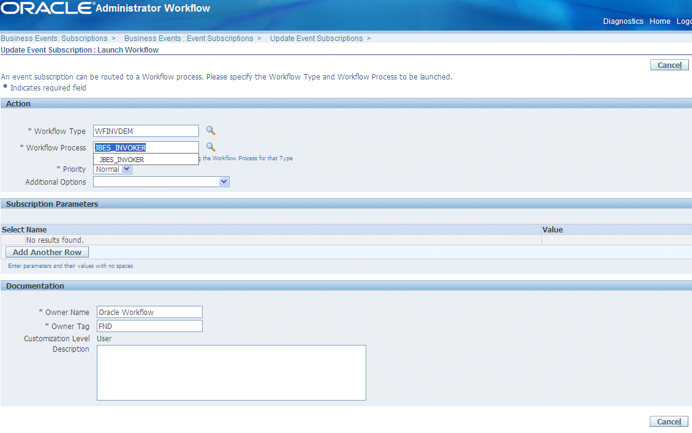Focus the Workflow Type input field

coord(146,131)
